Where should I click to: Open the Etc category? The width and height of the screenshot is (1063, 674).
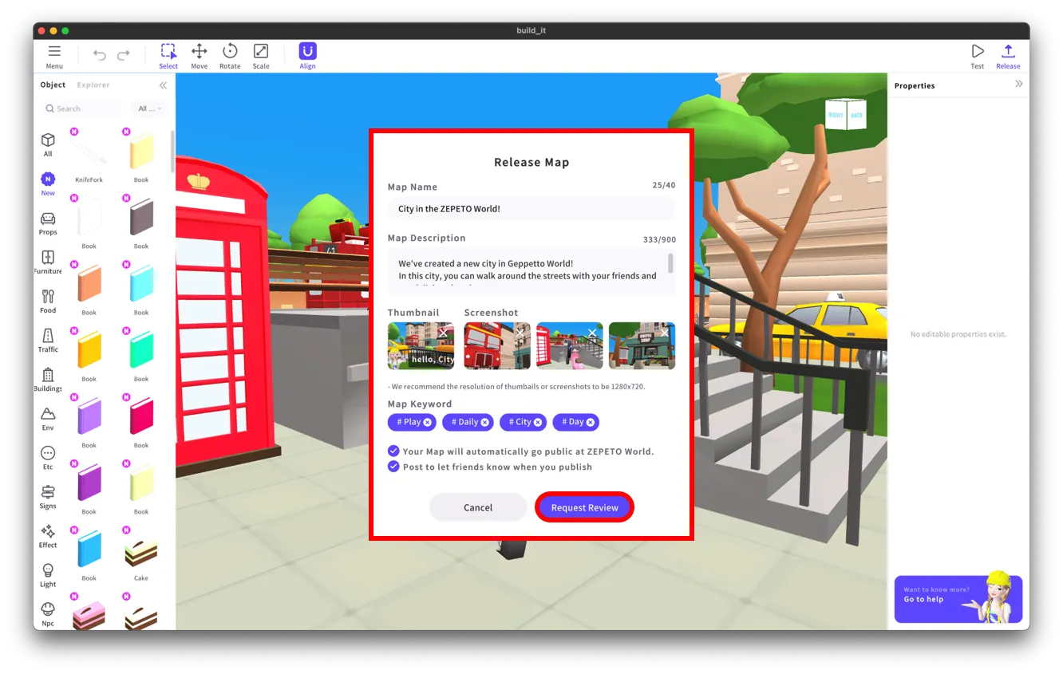pyautogui.click(x=48, y=457)
